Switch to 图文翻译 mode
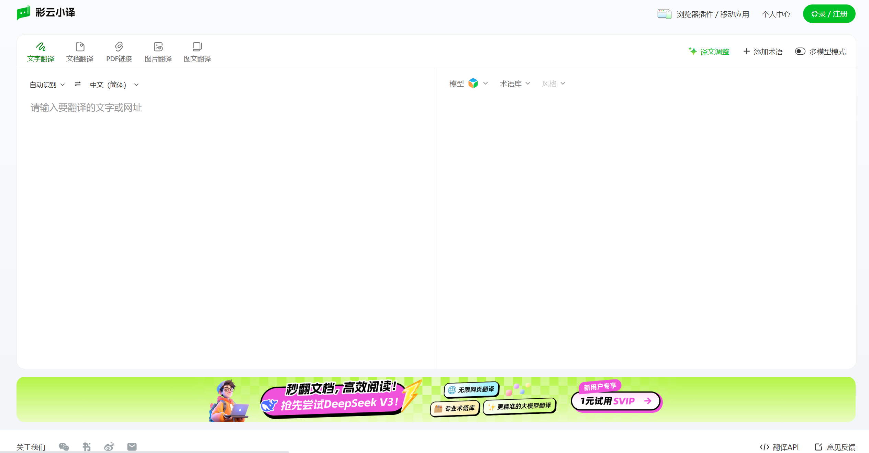Screen dimensions: 869x453 click(197, 47)
